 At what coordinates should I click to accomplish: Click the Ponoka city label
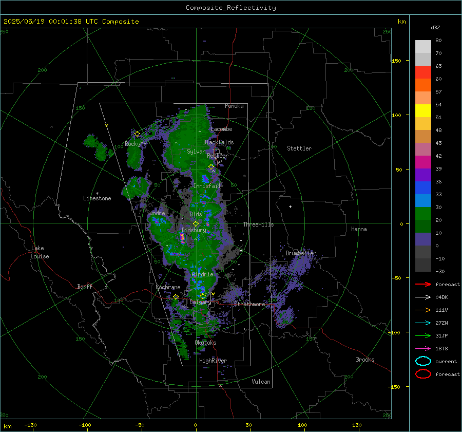[234, 106]
